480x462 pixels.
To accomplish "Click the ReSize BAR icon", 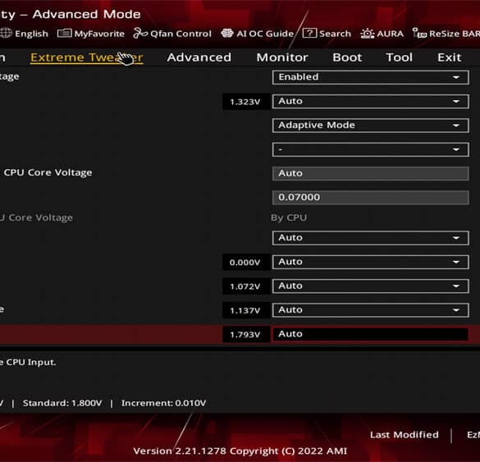I will tap(419, 33).
